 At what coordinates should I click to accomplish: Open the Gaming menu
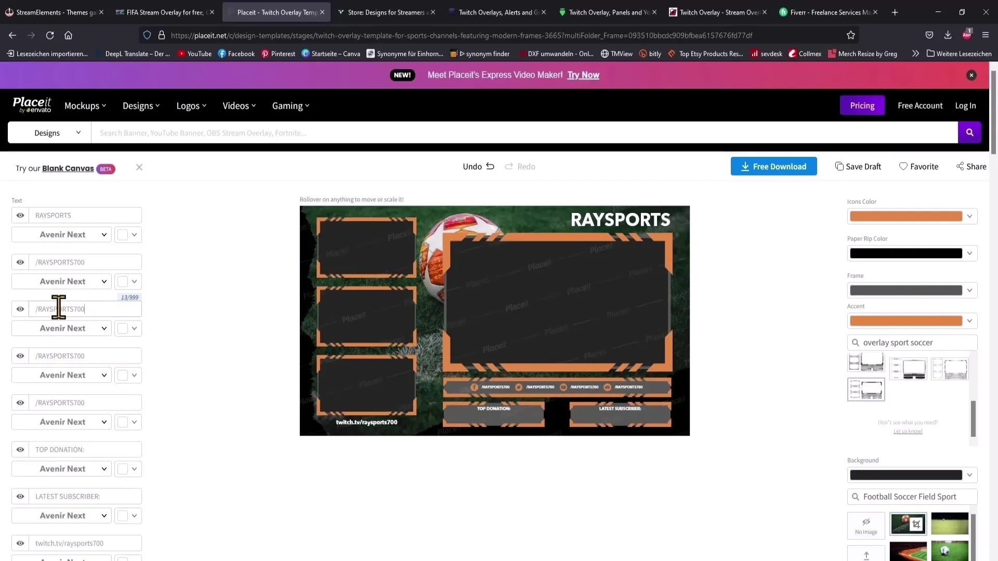click(x=291, y=105)
